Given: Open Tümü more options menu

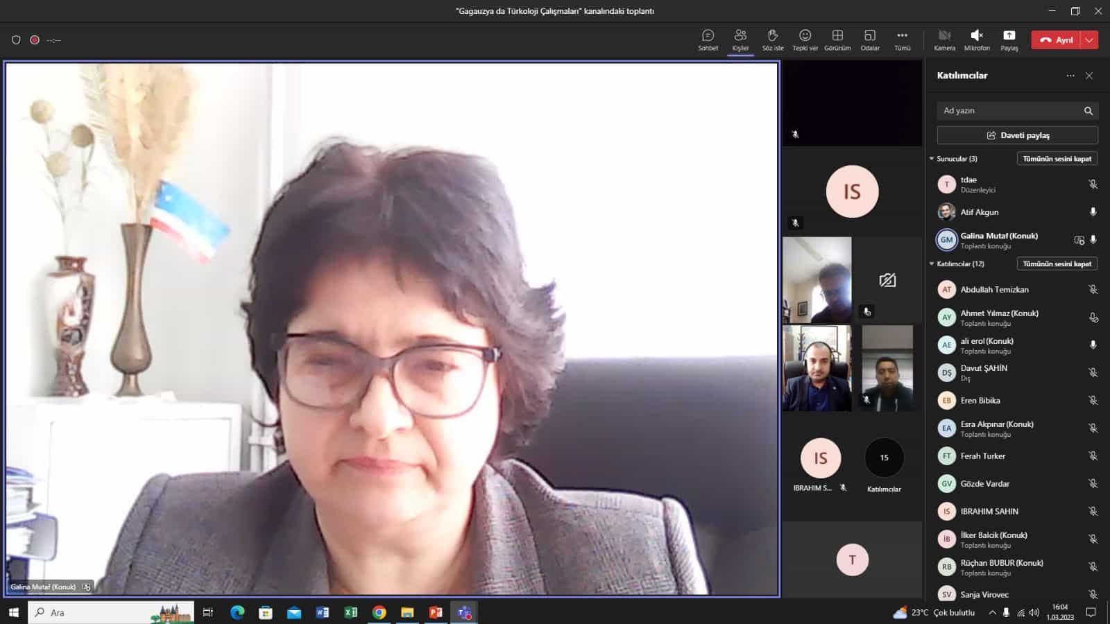Looking at the screenshot, I should coord(902,40).
